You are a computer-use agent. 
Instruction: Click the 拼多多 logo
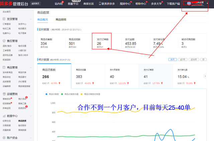[6, 3]
